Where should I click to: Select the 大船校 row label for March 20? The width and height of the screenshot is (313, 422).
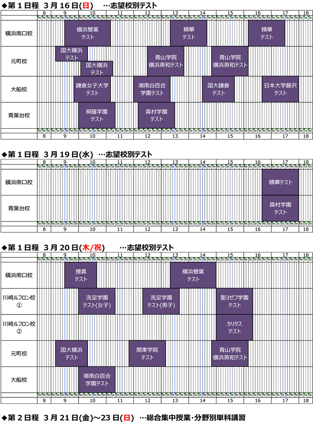pos(19,379)
